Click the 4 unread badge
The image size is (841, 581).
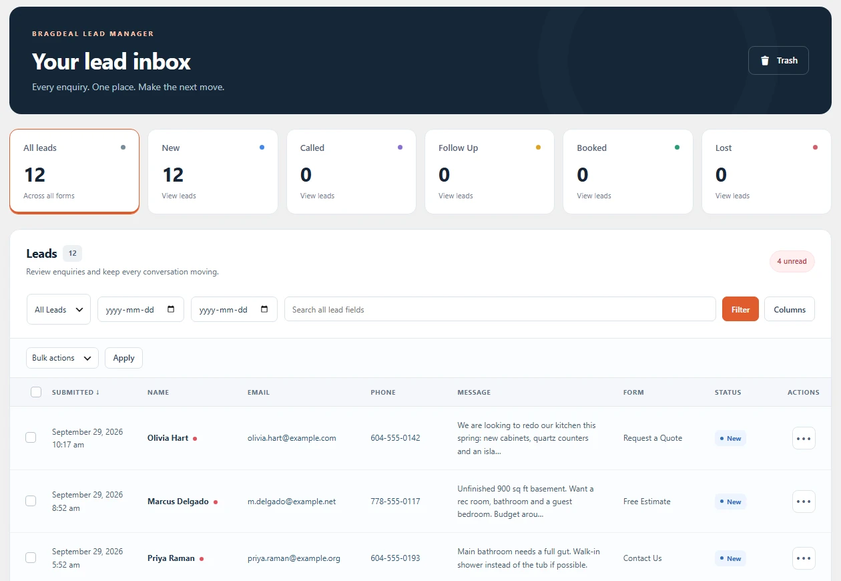point(792,261)
